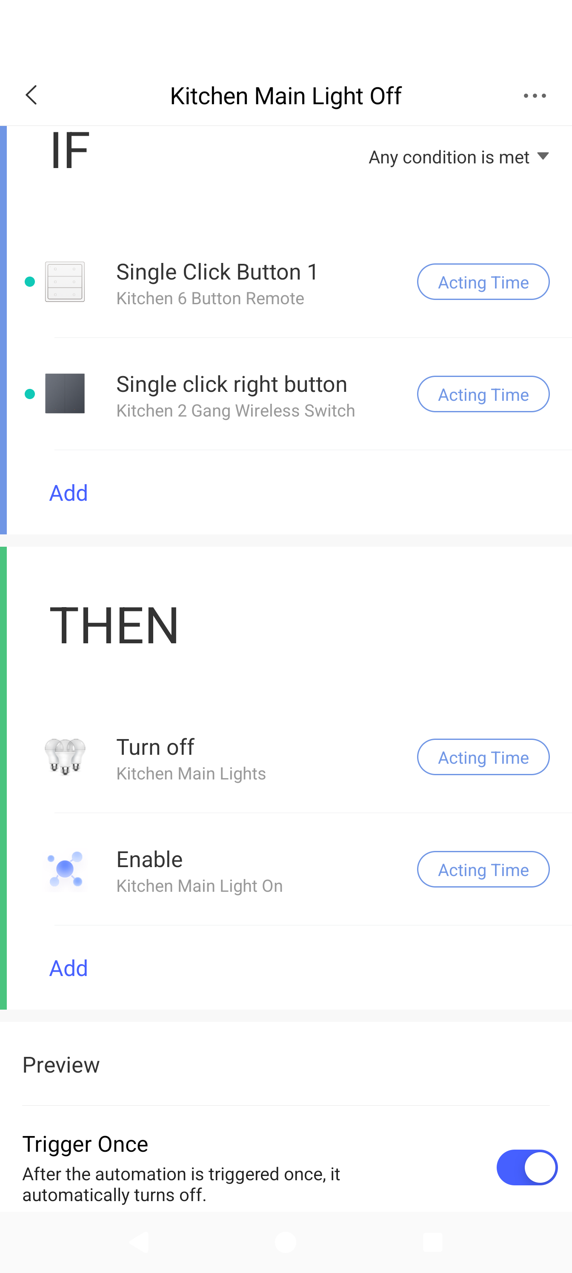Open the Single Click Button 1 condition

pos(217,283)
